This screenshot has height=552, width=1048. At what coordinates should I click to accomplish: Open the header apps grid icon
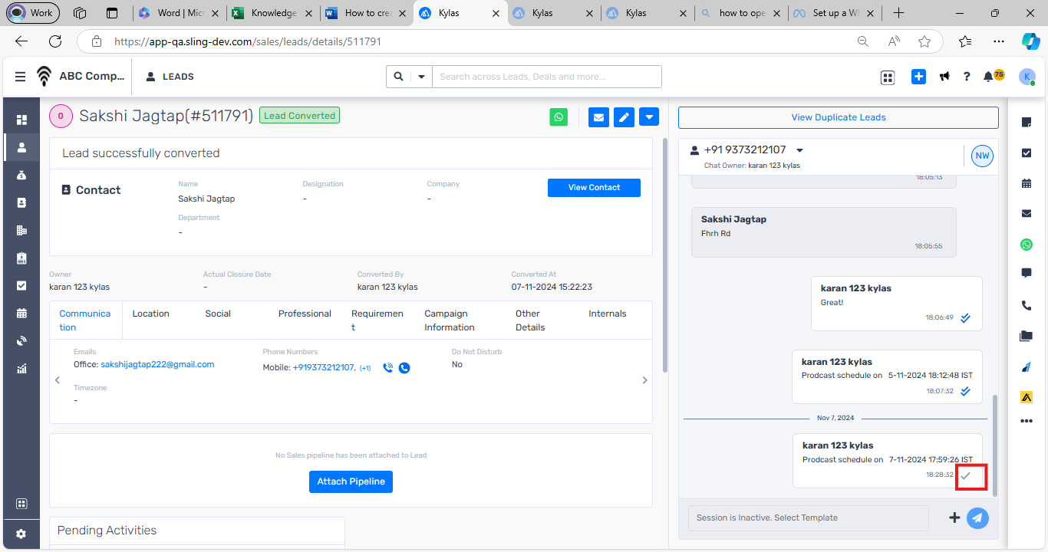tap(888, 77)
